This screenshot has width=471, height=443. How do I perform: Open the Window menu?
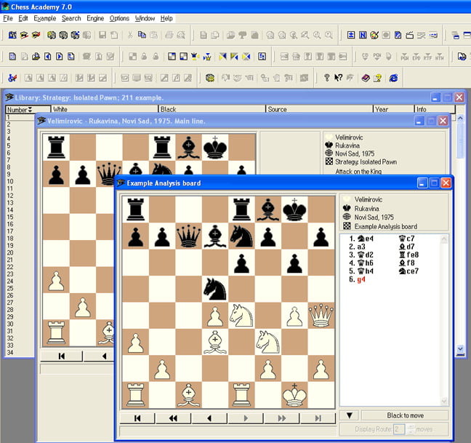(145, 18)
